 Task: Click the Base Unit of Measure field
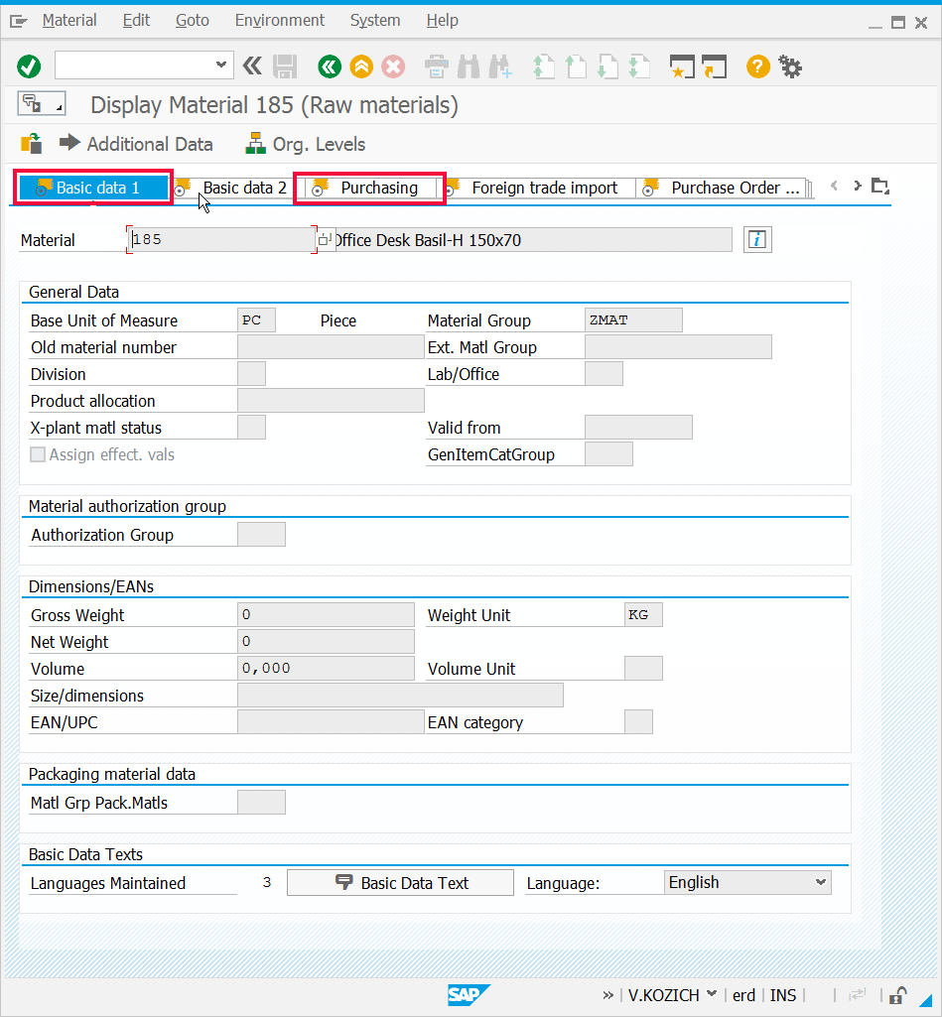tap(256, 320)
